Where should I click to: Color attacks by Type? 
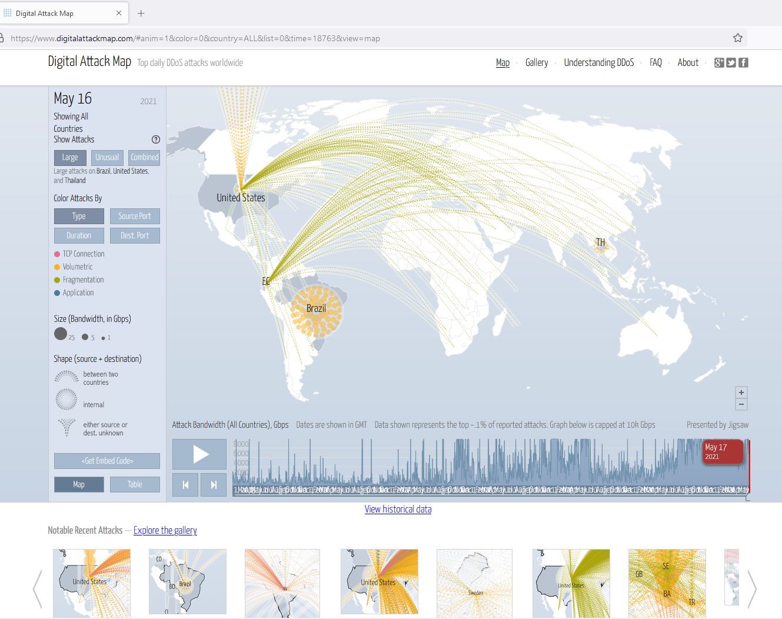tap(79, 216)
